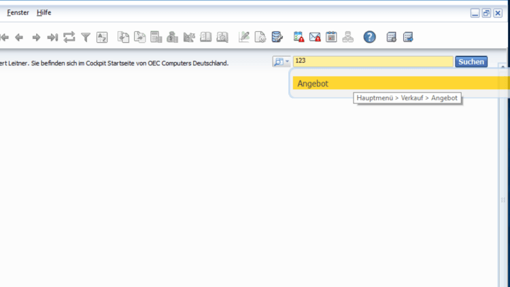Click the scroll up arrow on scrollbar

click(503, 67)
